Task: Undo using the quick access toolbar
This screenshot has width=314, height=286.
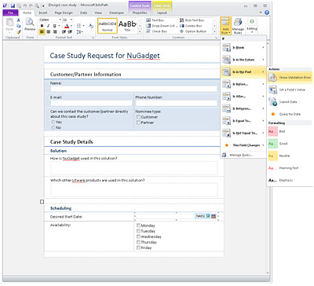Action: click(x=25, y=5)
